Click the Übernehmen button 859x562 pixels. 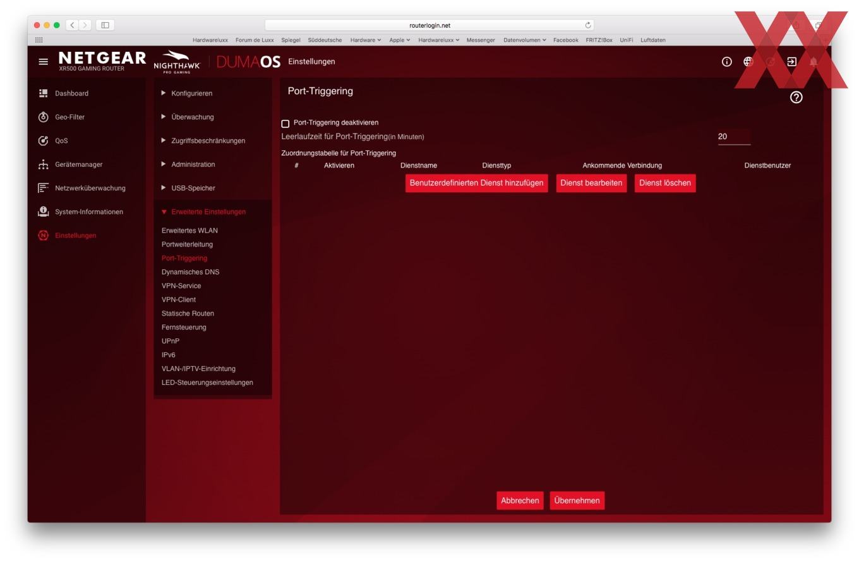[x=577, y=500]
